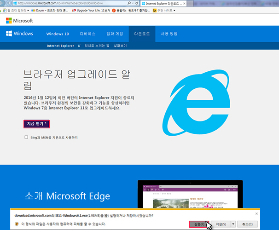279x230 pixels.
Task: Click '살펴보기' sub-navigation link
Action: coord(120,46)
